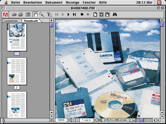The image size is (166, 124).
Task: Go to next page in toolbar
Action: pos(68,14)
